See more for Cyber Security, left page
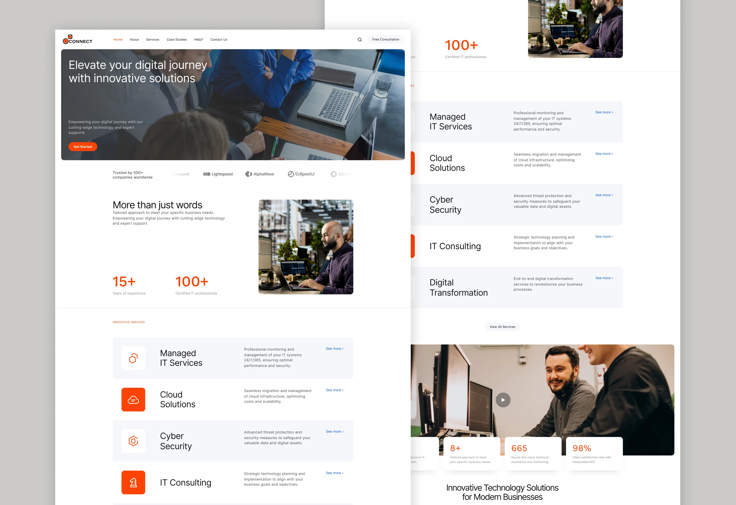This screenshot has height=505, width=736. click(x=335, y=431)
